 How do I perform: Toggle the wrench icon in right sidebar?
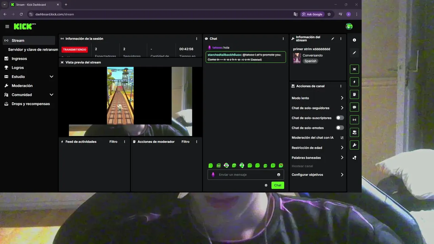click(354, 145)
